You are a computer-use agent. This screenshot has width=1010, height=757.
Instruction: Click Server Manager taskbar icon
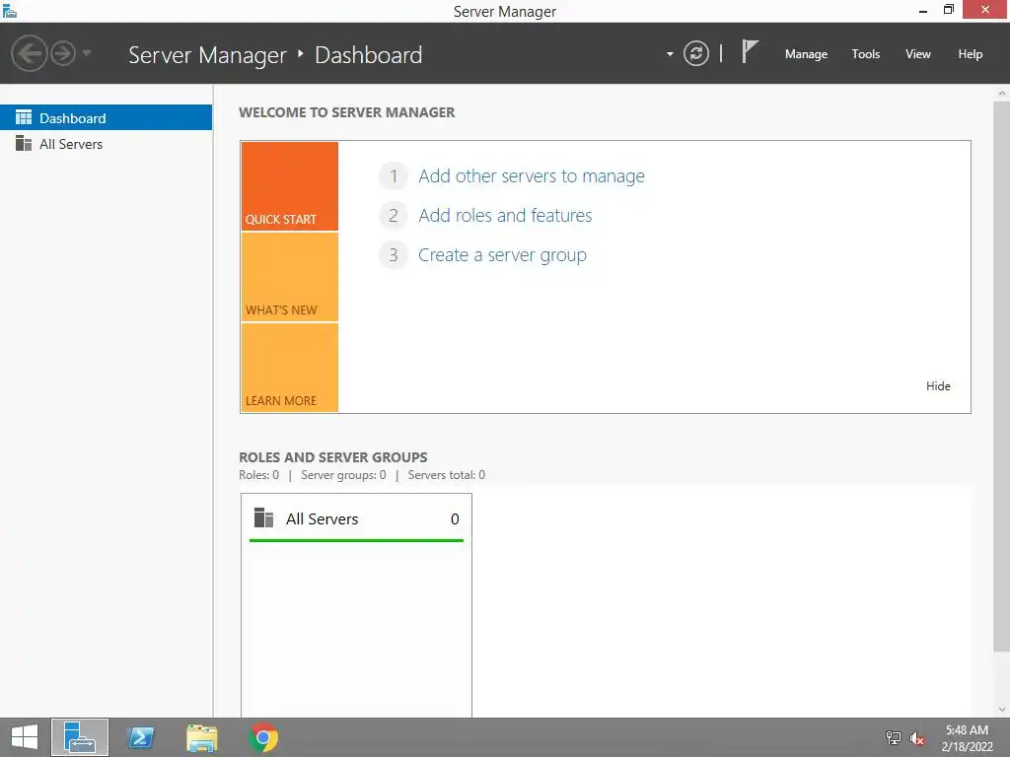pyautogui.click(x=80, y=737)
